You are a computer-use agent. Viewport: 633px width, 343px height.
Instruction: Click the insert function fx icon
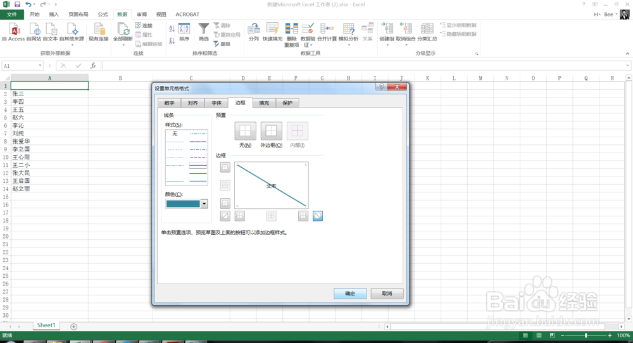[x=93, y=65]
